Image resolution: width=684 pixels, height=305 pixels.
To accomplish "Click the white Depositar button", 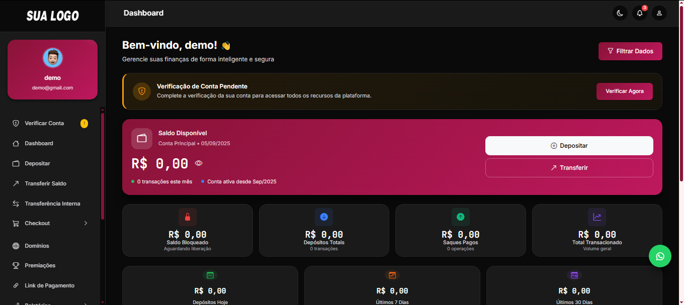I will pyautogui.click(x=569, y=145).
